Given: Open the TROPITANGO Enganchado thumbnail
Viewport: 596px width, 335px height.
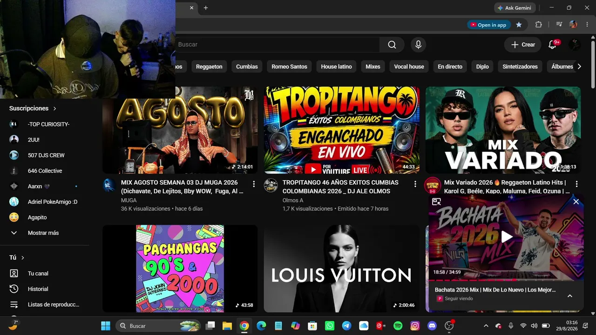Looking at the screenshot, I should 342,130.
